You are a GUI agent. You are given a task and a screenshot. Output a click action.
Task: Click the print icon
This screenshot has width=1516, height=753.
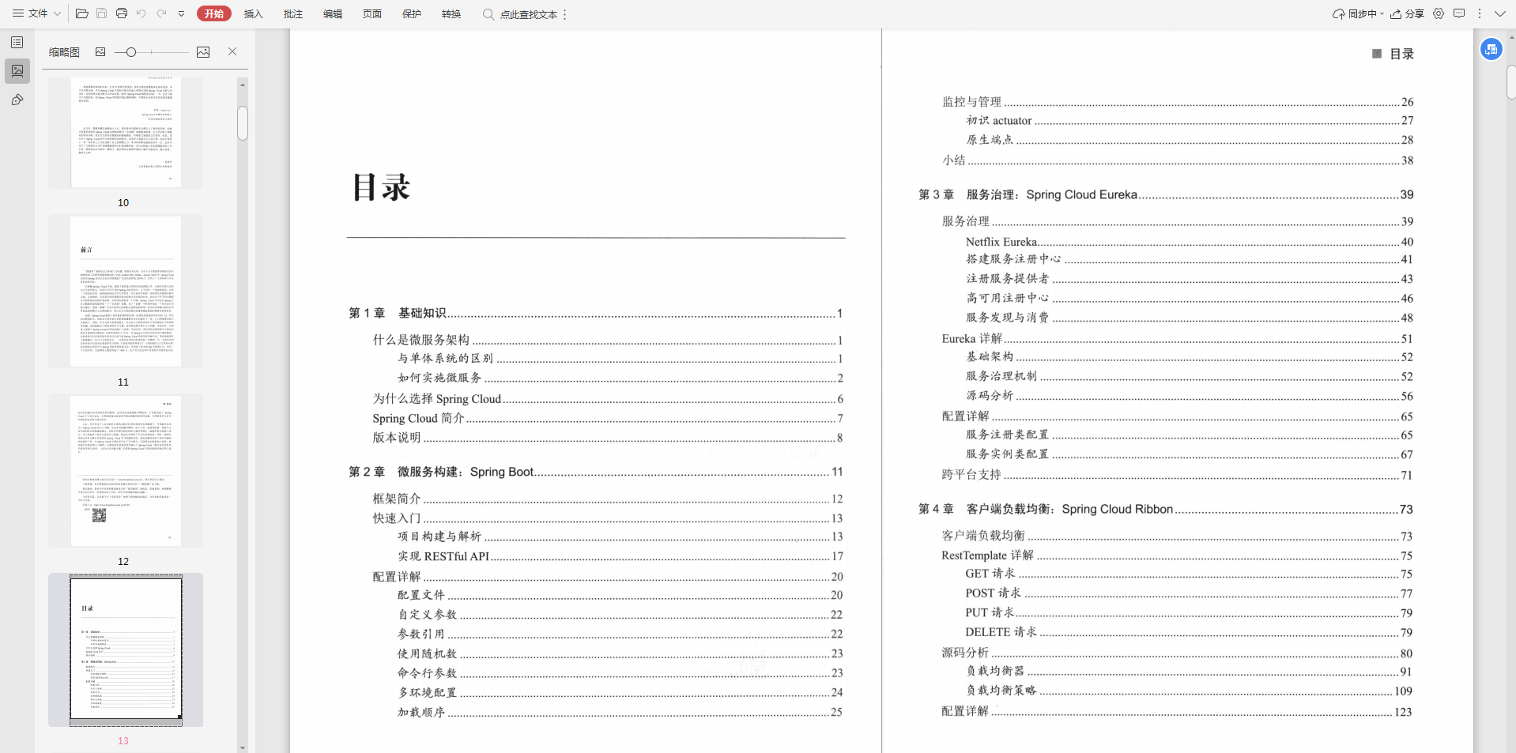[122, 13]
